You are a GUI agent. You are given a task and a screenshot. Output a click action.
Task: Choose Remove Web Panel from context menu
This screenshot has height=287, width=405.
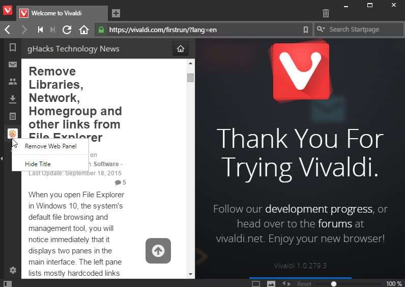tap(51, 146)
